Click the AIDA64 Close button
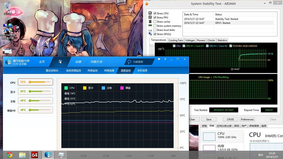Viewport: 283px width, 159px height. 273,119
